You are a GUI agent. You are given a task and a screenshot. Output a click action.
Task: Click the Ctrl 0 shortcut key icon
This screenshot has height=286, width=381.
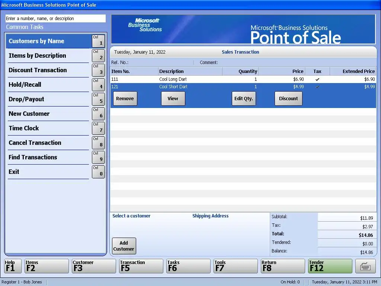coord(98,172)
